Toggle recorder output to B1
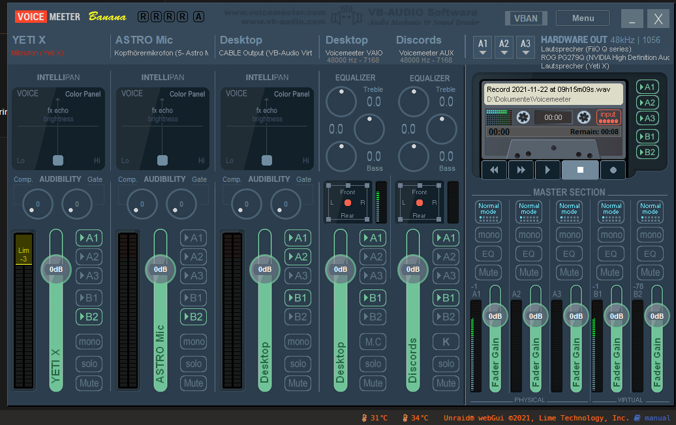The image size is (676, 425). [x=647, y=136]
